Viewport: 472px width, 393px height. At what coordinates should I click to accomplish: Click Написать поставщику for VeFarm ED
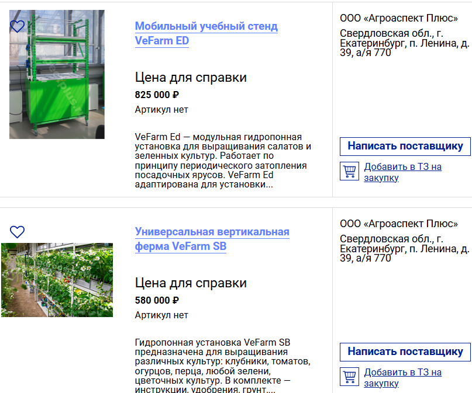[x=405, y=147]
